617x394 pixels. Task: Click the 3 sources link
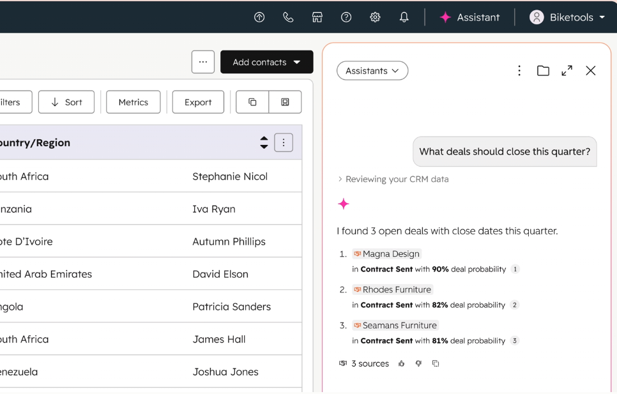coord(364,364)
